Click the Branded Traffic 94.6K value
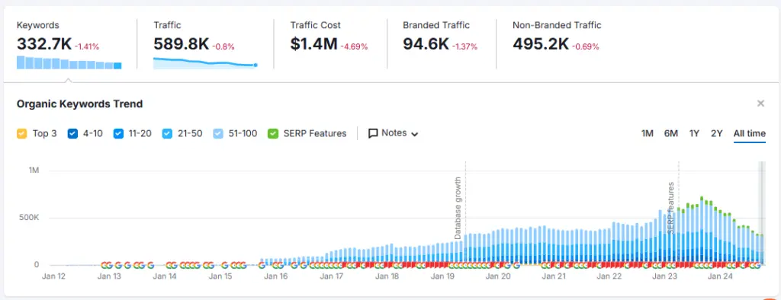This screenshot has height=300, width=781. click(x=426, y=43)
